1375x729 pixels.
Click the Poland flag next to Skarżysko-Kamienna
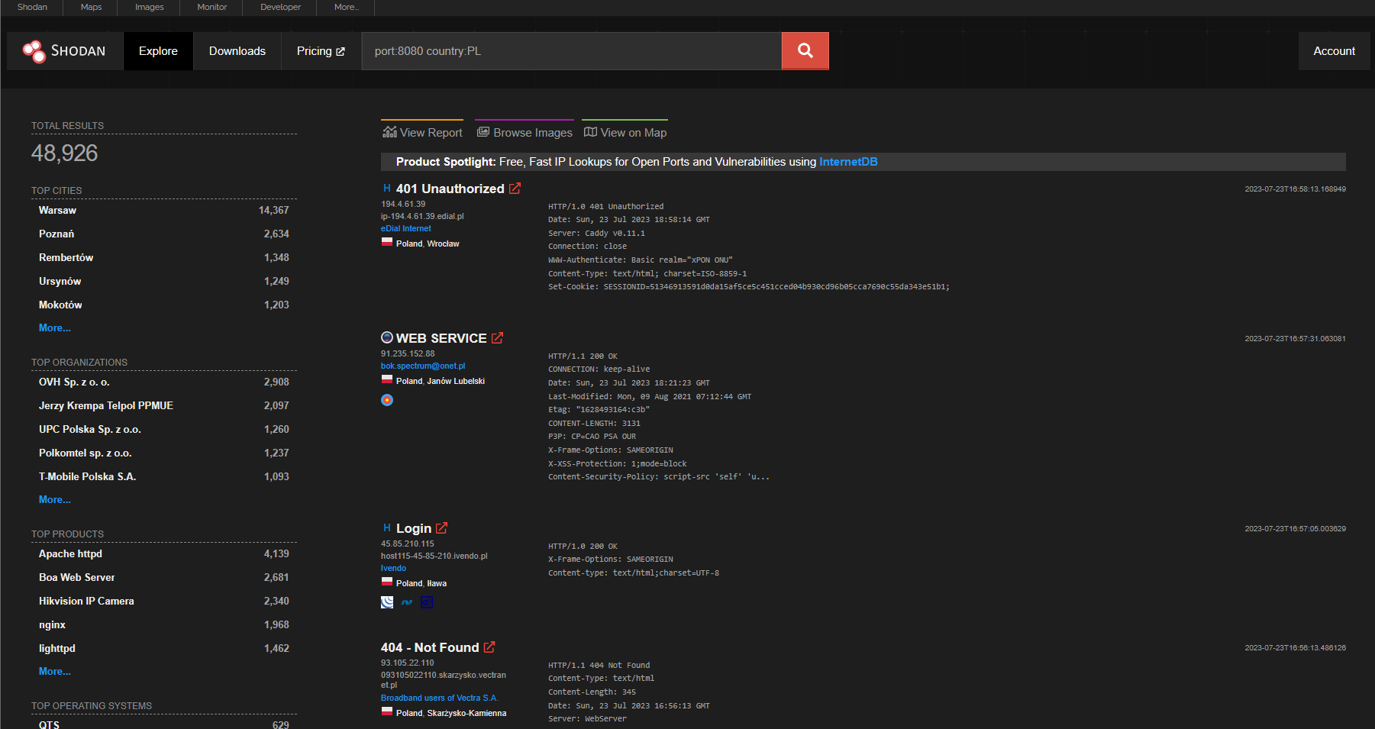point(387,712)
